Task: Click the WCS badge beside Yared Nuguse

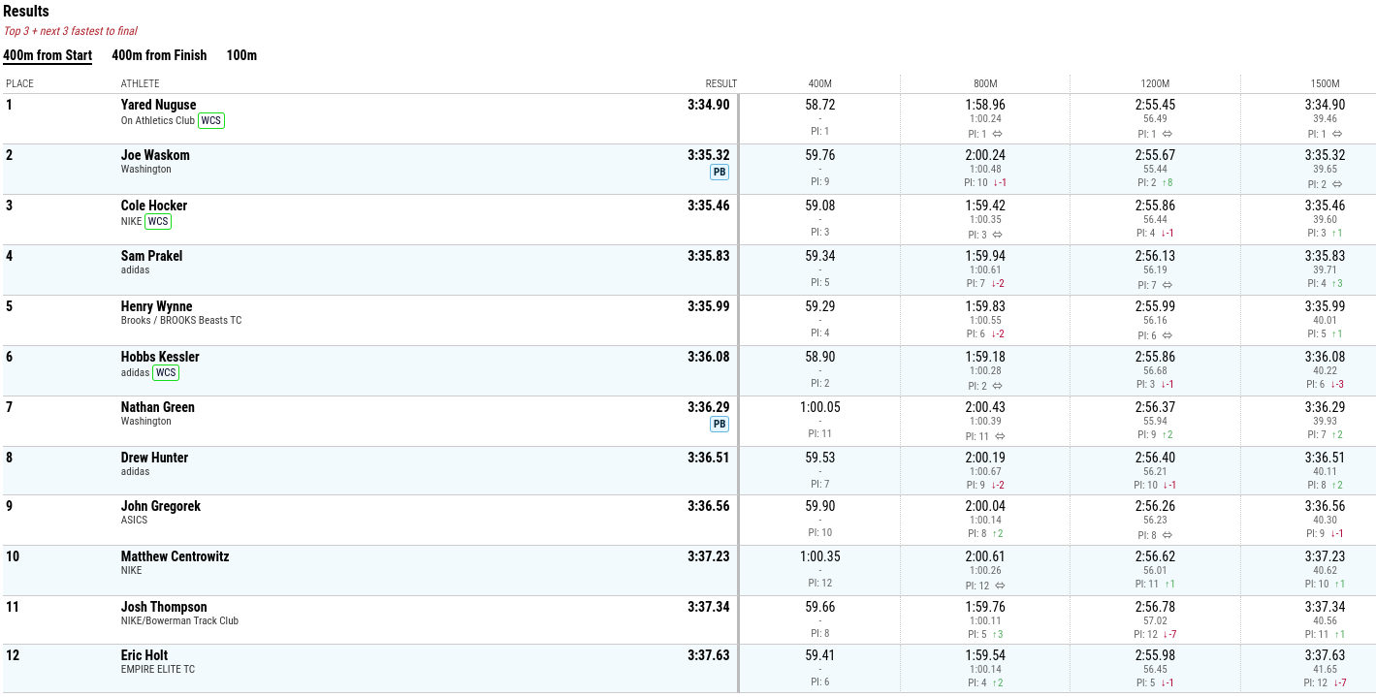Action: point(211,121)
